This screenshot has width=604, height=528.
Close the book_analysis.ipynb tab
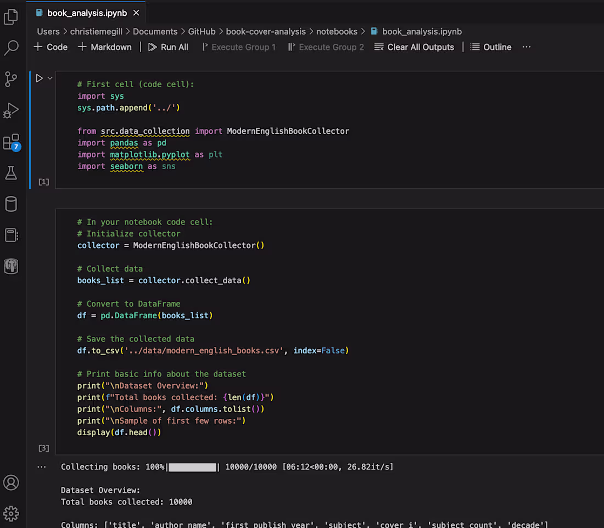click(x=136, y=13)
